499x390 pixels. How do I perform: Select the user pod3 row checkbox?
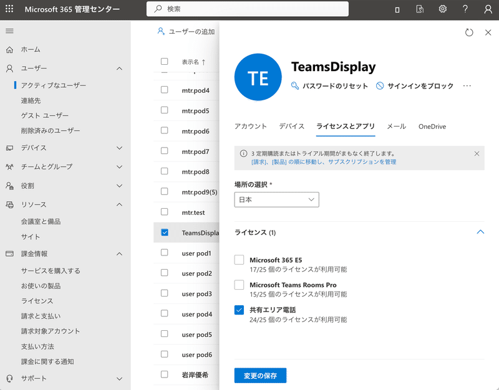pyautogui.click(x=164, y=293)
